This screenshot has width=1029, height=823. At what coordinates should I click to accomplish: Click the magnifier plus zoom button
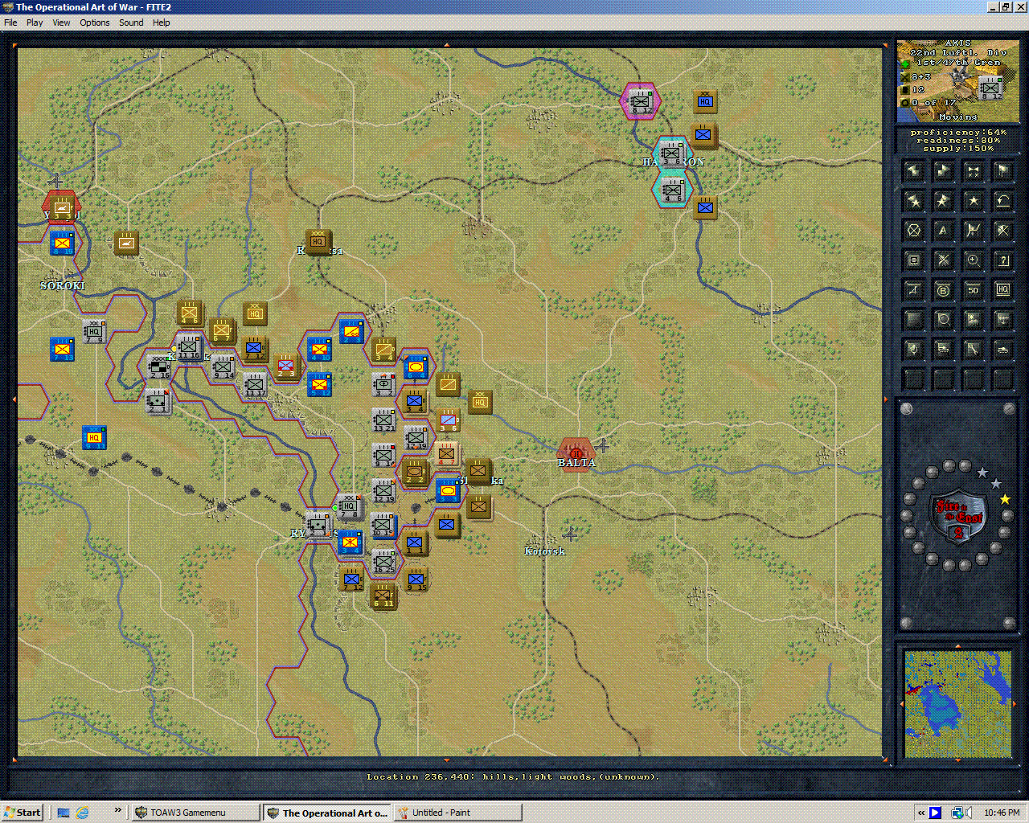coord(973,260)
